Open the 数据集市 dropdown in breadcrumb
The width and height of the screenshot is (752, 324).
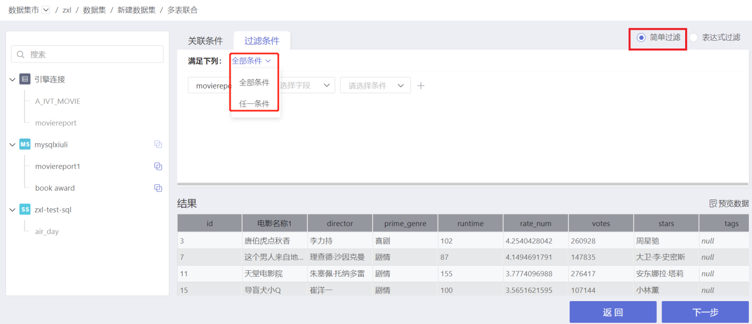point(46,10)
